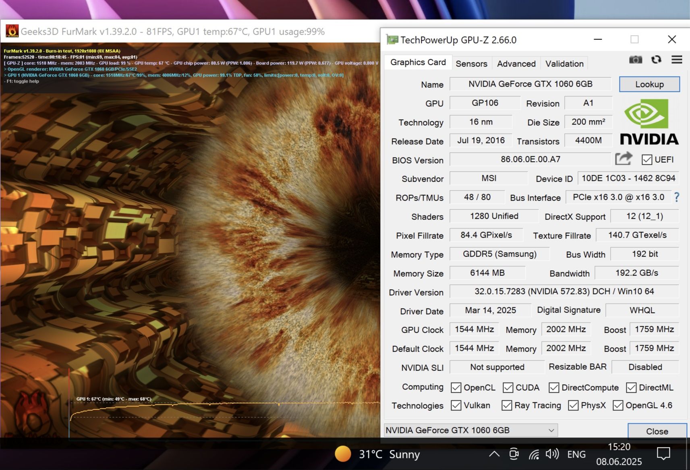Click the FurMark flame icon in title bar

12,31
